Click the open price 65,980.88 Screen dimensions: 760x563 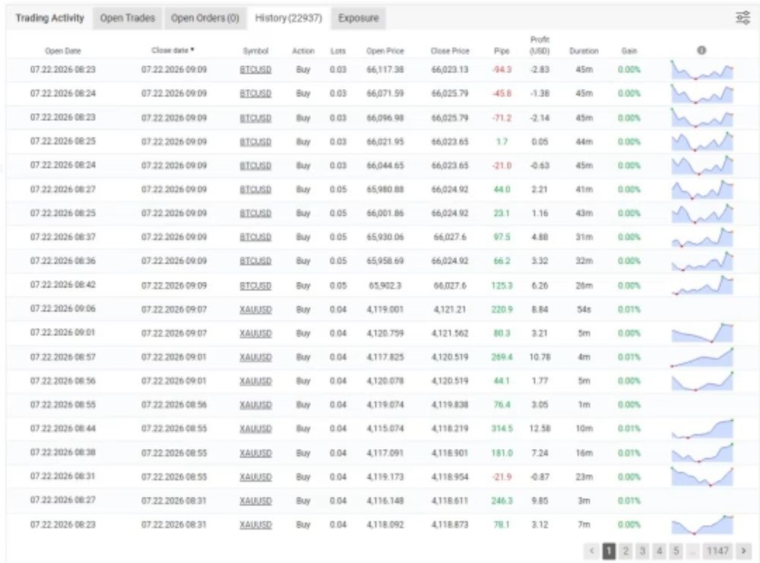tap(385, 189)
